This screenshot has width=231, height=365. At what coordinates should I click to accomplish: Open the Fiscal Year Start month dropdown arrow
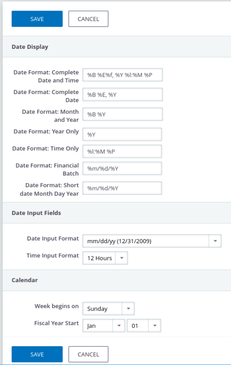pos(119,326)
